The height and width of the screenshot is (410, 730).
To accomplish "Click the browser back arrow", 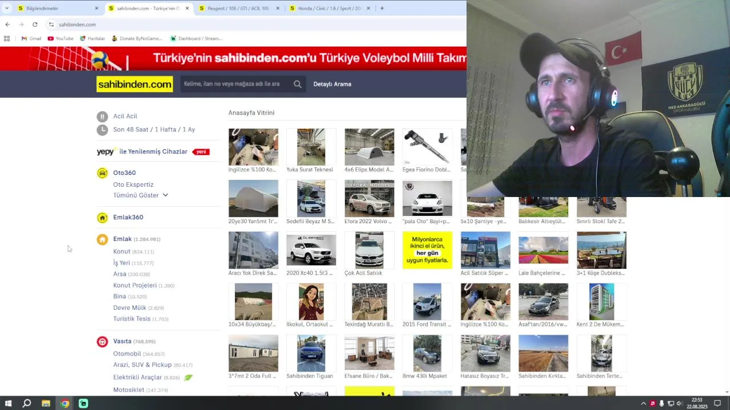I will (x=7, y=24).
